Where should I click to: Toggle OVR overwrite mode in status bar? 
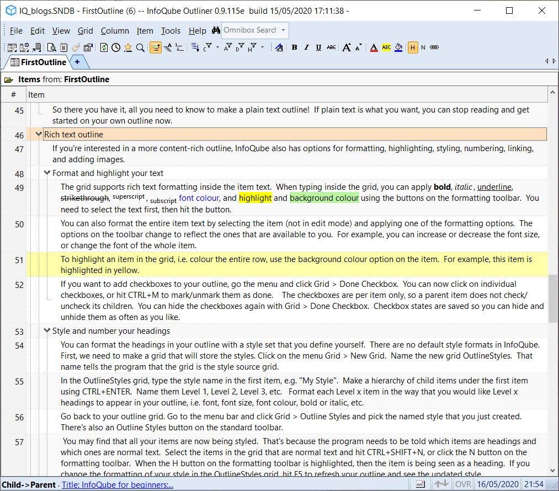click(x=463, y=484)
